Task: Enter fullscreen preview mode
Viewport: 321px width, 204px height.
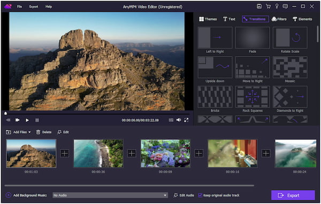Action: coord(186,120)
